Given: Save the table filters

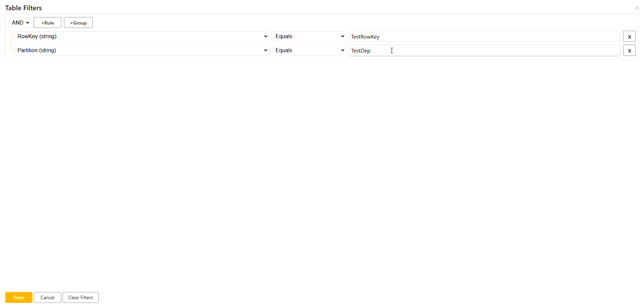Looking at the screenshot, I should (x=19, y=297).
